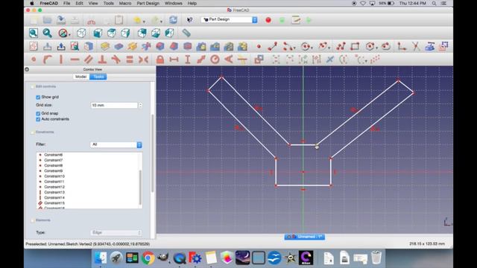This screenshot has width=477, height=268.
Task: Apply the horizontal constraint icon
Action: click(75, 60)
